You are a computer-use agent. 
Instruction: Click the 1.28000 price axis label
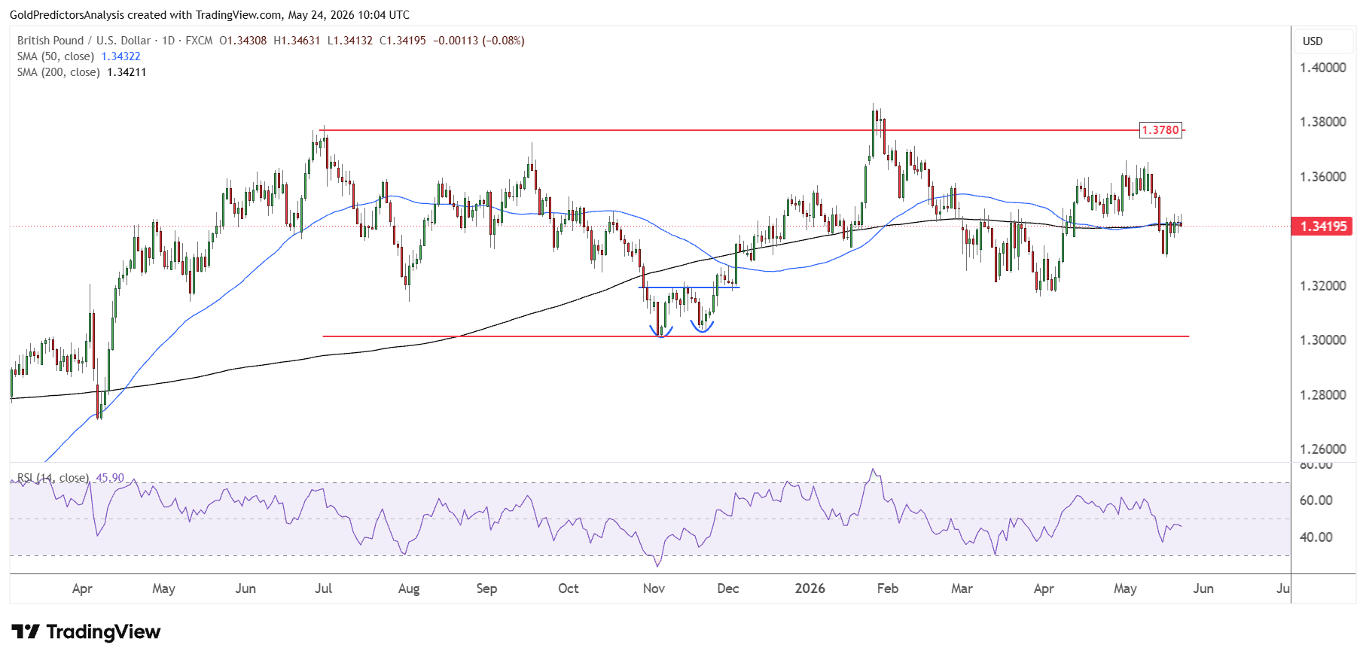coord(1323,395)
